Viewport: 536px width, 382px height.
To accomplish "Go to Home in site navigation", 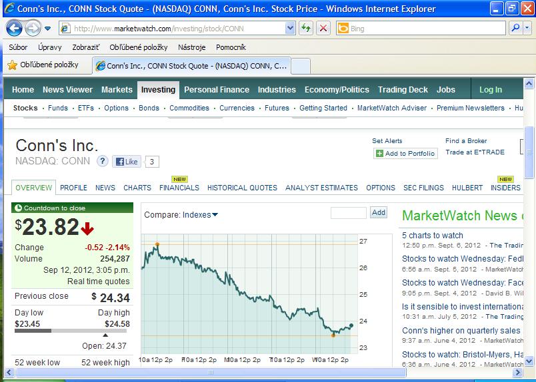I will [23, 90].
